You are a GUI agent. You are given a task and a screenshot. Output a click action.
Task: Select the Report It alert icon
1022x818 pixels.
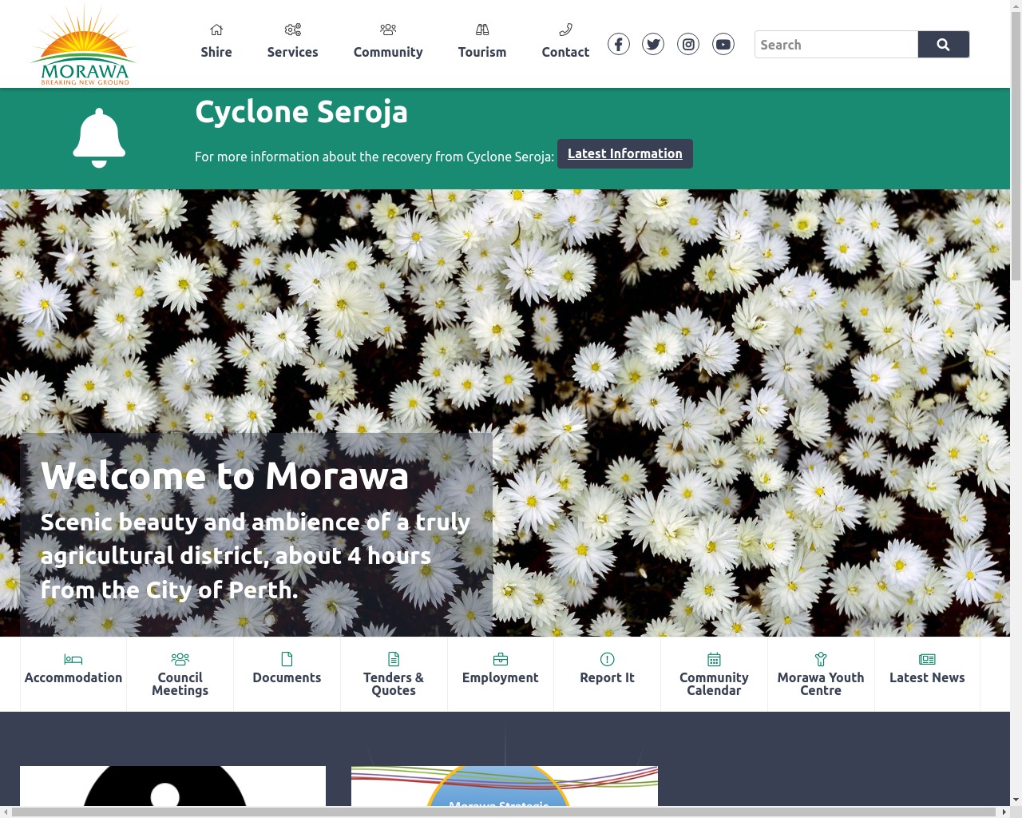[607, 659]
